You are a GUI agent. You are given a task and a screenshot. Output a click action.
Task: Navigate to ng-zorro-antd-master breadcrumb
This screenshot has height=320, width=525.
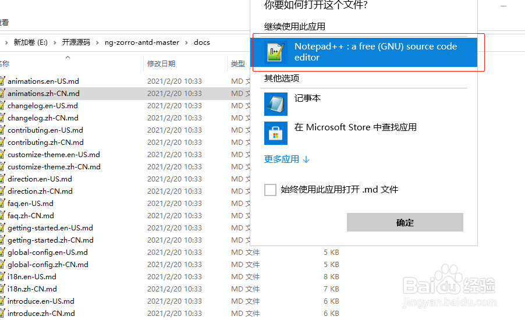coord(142,42)
